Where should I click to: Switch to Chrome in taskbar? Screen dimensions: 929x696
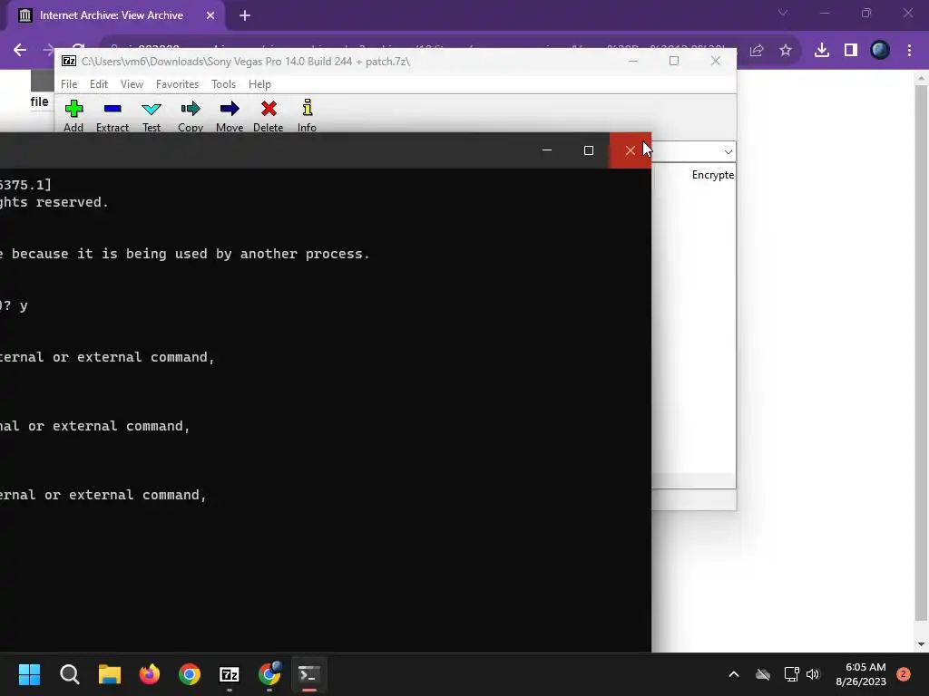(x=190, y=674)
